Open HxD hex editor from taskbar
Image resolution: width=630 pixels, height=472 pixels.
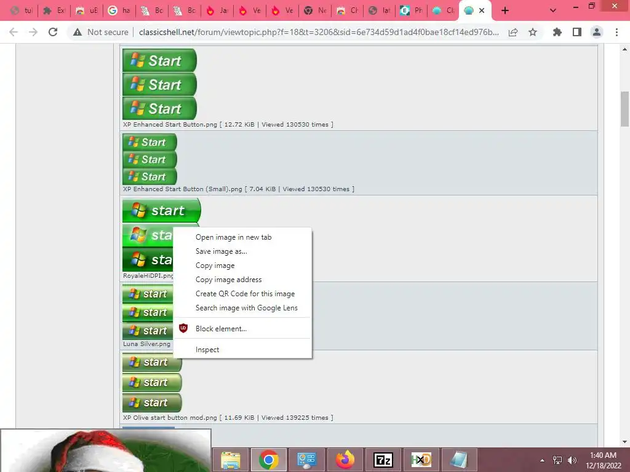[x=421, y=460]
